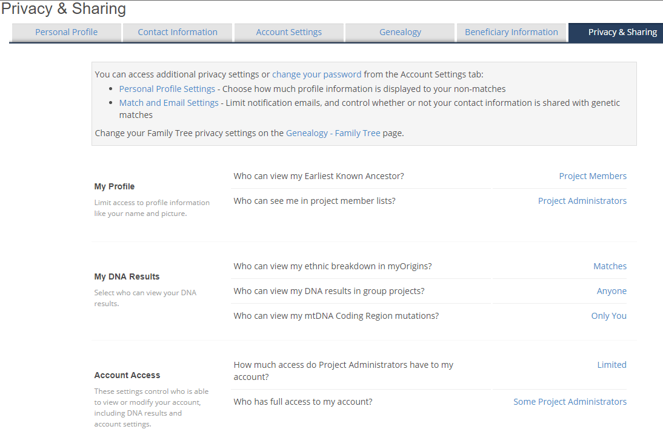The width and height of the screenshot is (663, 435).
Task: Select the Genealogy tab
Action: 400,32
